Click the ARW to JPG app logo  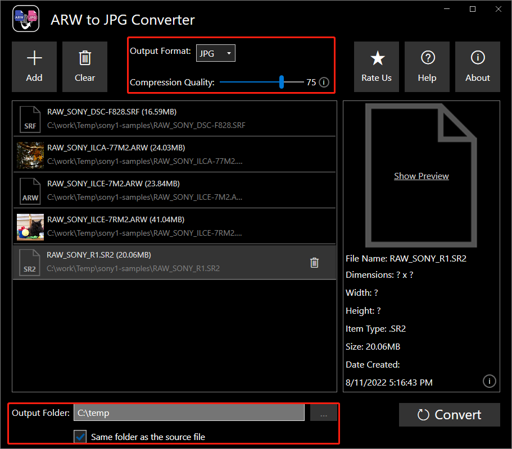point(25,20)
